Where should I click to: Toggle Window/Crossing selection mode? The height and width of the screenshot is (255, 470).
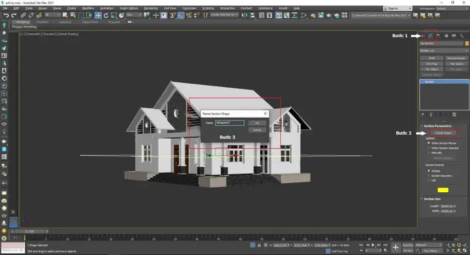click(x=89, y=15)
